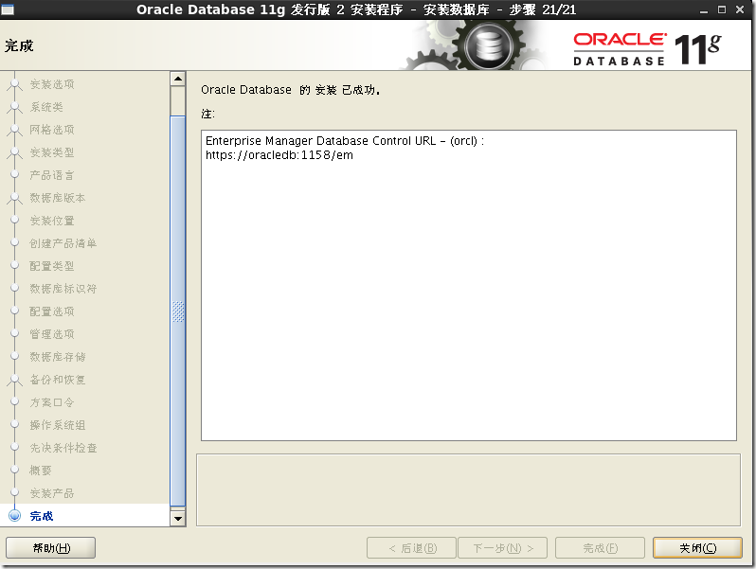The image size is (756, 569).
Task: Select the 先决条件检查 step
Action: click(63, 448)
